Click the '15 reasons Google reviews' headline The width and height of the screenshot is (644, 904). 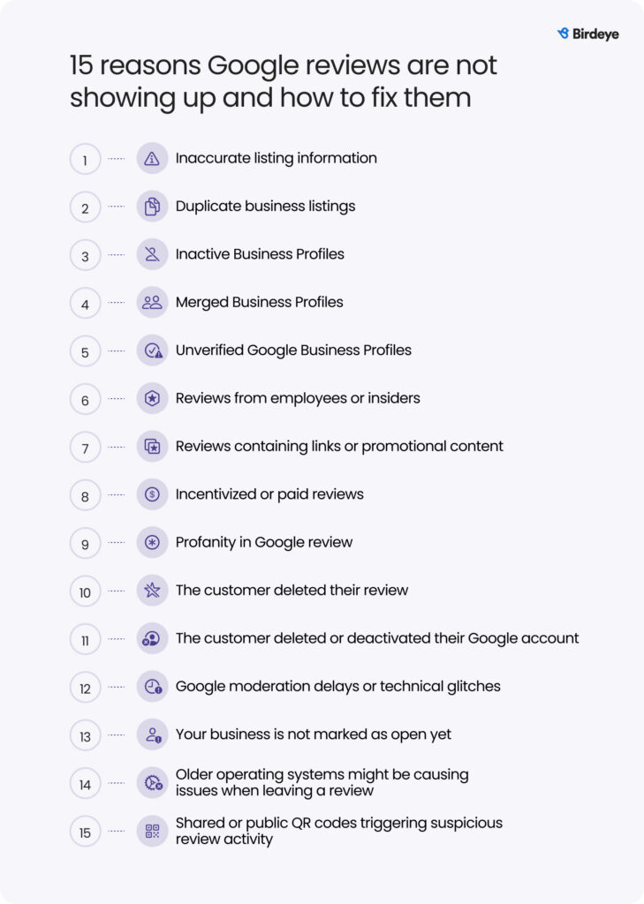[283, 81]
